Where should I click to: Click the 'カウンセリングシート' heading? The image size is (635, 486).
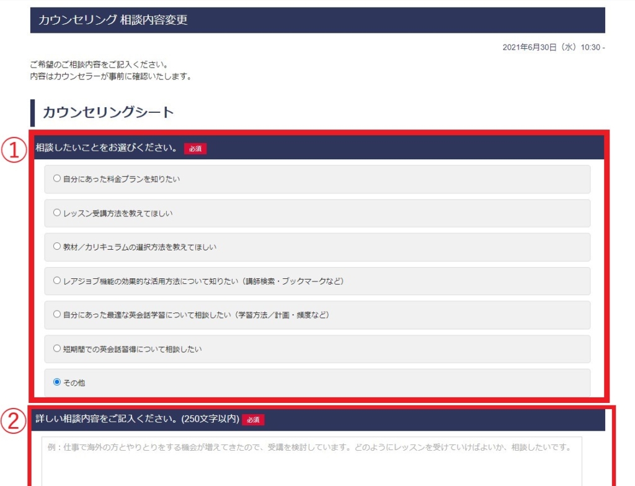tap(108, 112)
